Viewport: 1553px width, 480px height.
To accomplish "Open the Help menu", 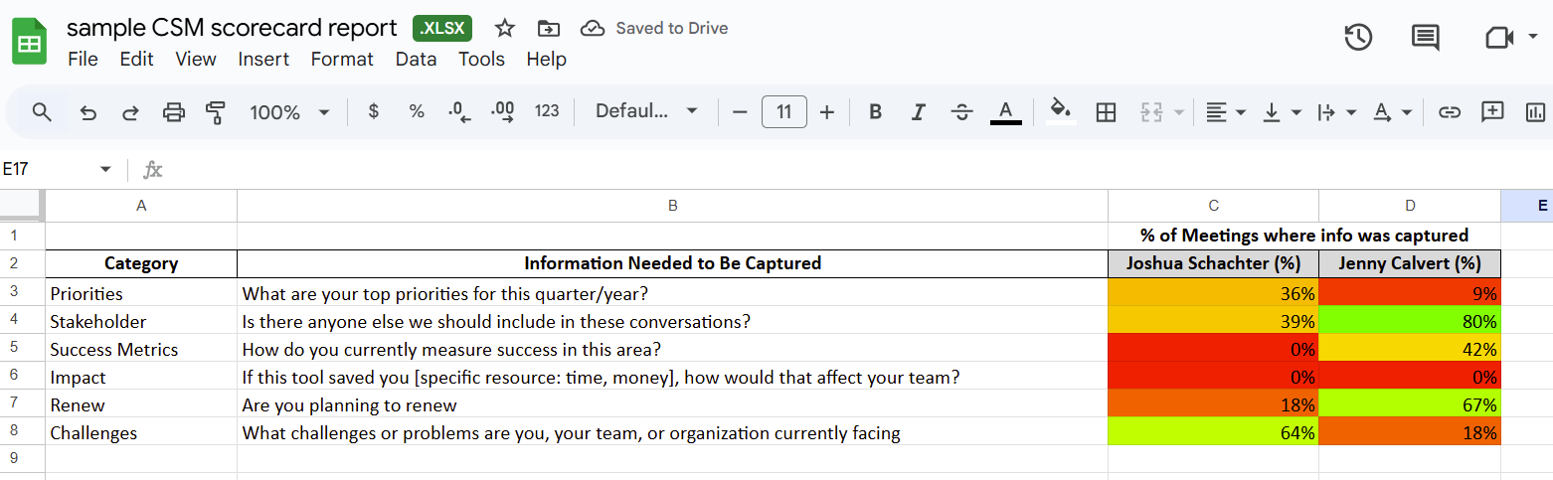I will pos(546,59).
